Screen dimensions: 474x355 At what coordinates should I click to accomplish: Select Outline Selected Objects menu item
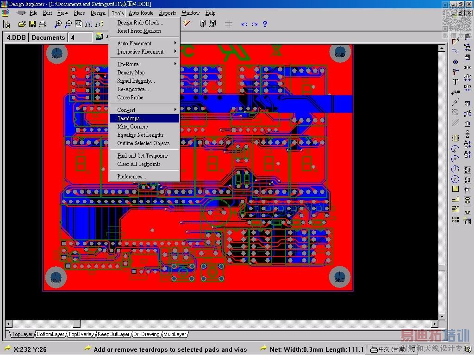click(x=144, y=143)
